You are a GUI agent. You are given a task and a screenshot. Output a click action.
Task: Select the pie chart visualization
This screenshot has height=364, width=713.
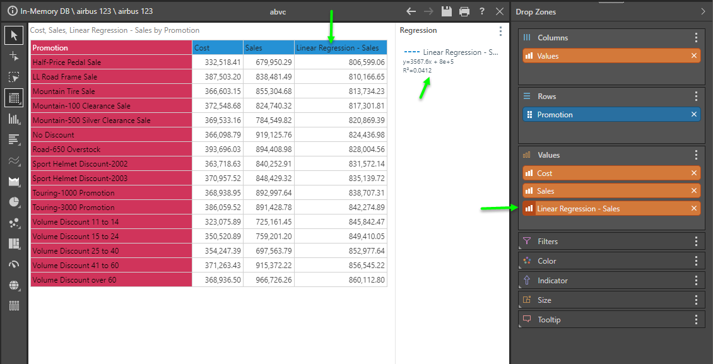pyautogui.click(x=14, y=202)
